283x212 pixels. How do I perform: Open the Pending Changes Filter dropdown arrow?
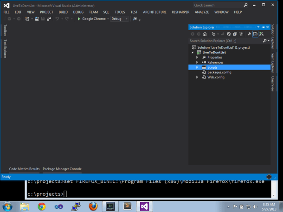coord(218,34)
